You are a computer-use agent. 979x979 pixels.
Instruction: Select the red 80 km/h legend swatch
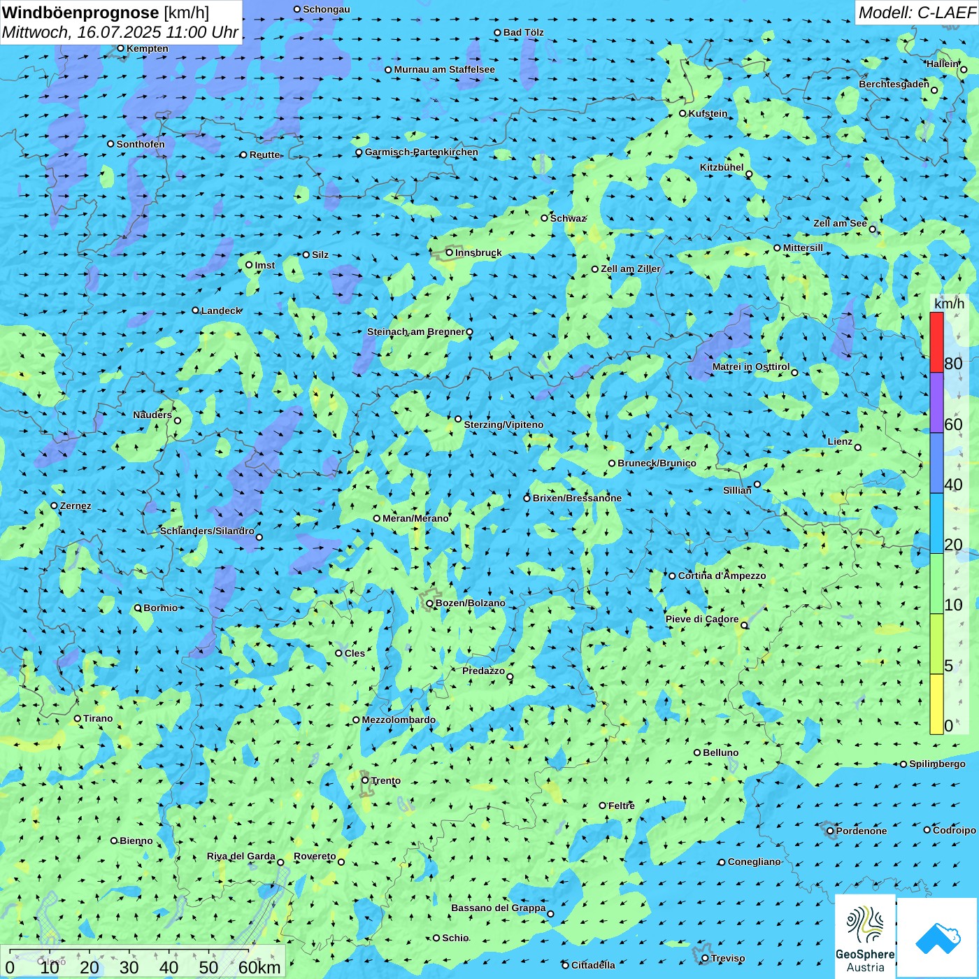pos(936,342)
